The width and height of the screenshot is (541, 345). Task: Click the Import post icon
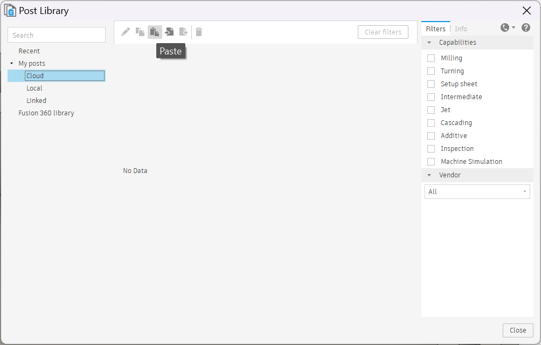pyautogui.click(x=169, y=32)
